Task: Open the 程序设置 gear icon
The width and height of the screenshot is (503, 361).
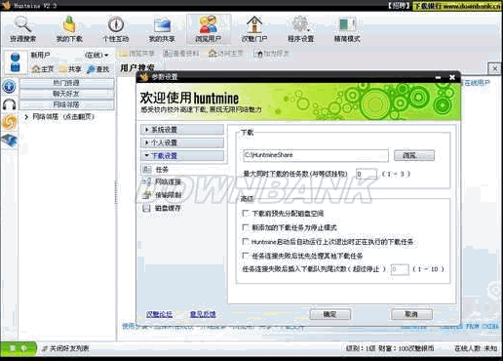Action: (300, 29)
